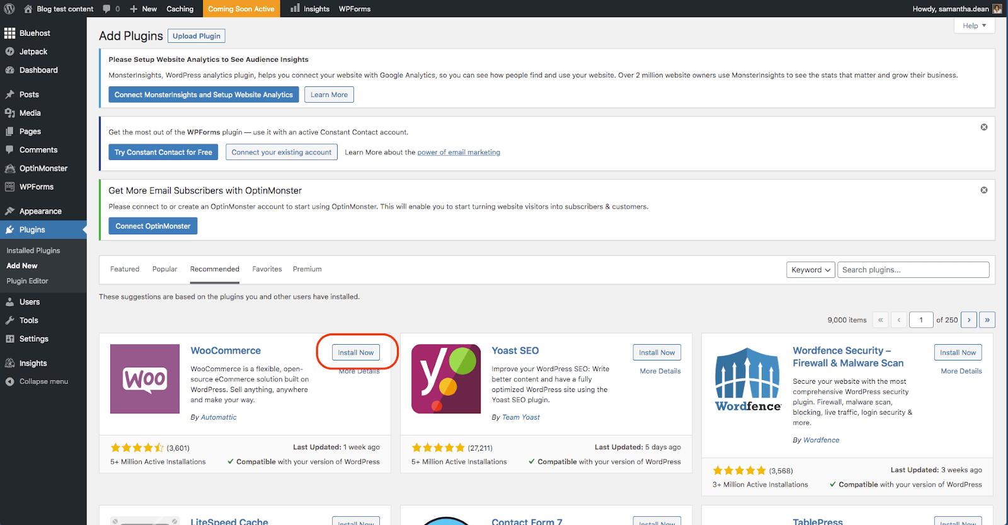The width and height of the screenshot is (1008, 525).
Task: Switch to the Featured tab
Action: pyautogui.click(x=125, y=269)
